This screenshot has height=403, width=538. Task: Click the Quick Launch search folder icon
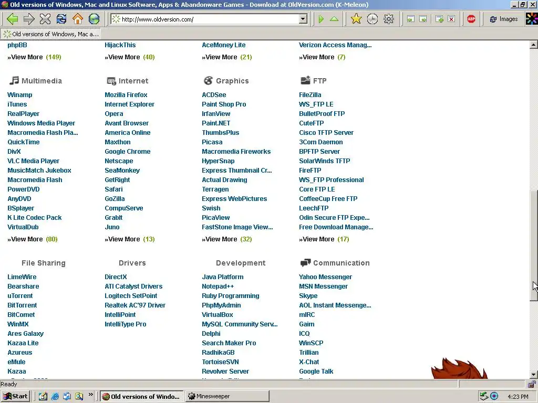[x=79, y=397]
